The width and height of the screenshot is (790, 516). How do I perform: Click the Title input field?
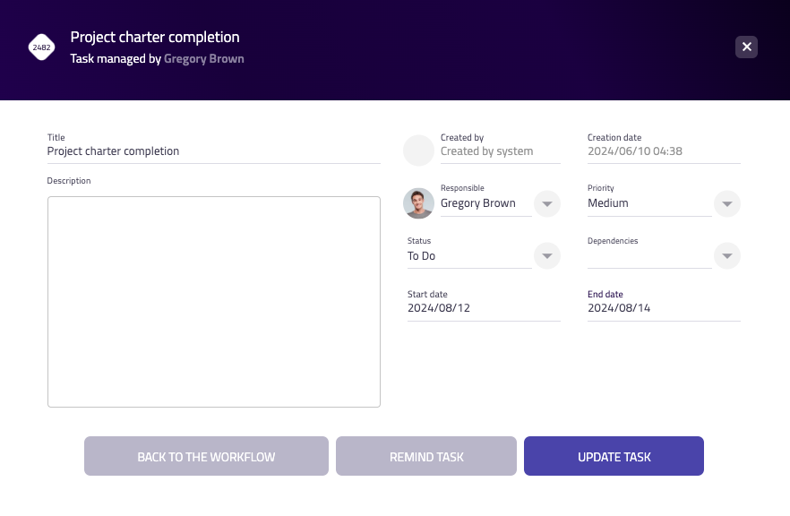point(213,151)
